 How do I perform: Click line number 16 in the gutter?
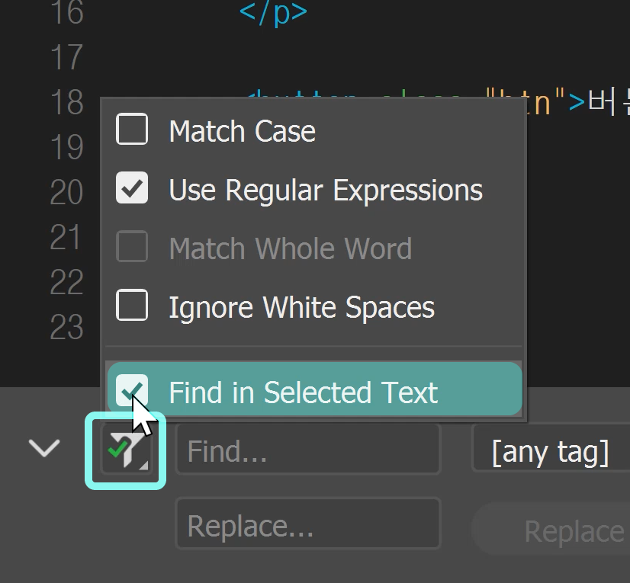(66, 13)
